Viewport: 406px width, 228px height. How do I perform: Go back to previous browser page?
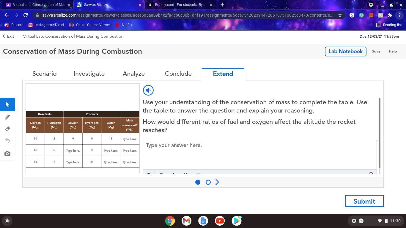(7, 15)
